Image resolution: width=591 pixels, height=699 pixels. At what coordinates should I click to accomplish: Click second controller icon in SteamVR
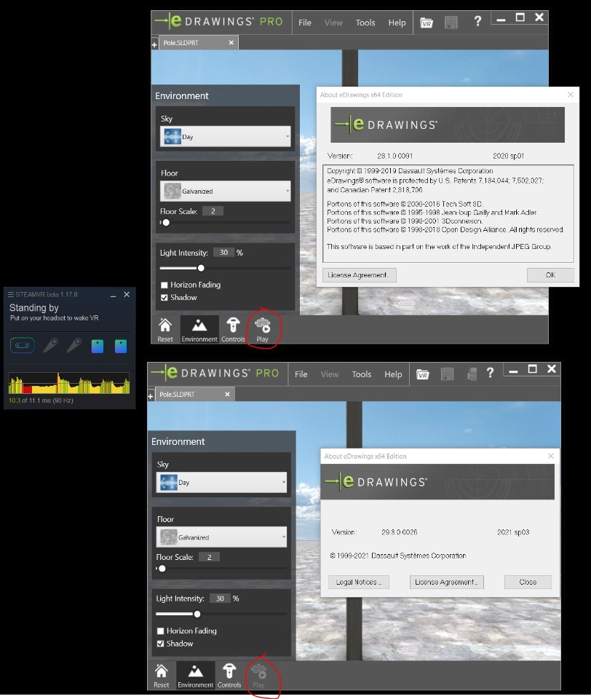tap(74, 345)
